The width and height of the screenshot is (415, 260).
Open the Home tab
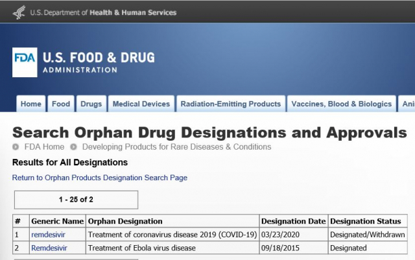point(31,104)
